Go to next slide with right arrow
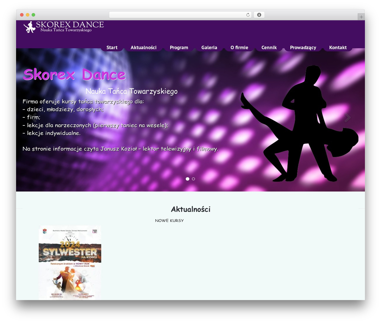The image size is (381, 323). pos(347,118)
